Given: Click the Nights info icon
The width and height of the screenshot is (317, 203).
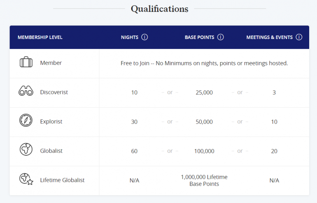Looking at the screenshot, I should (x=145, y=37).
